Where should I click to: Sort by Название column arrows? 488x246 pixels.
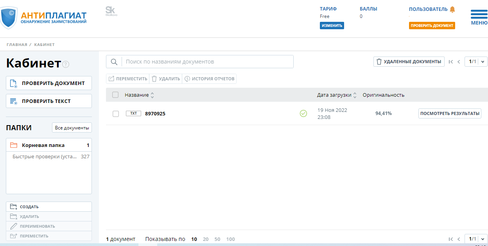tap(152, 95)
